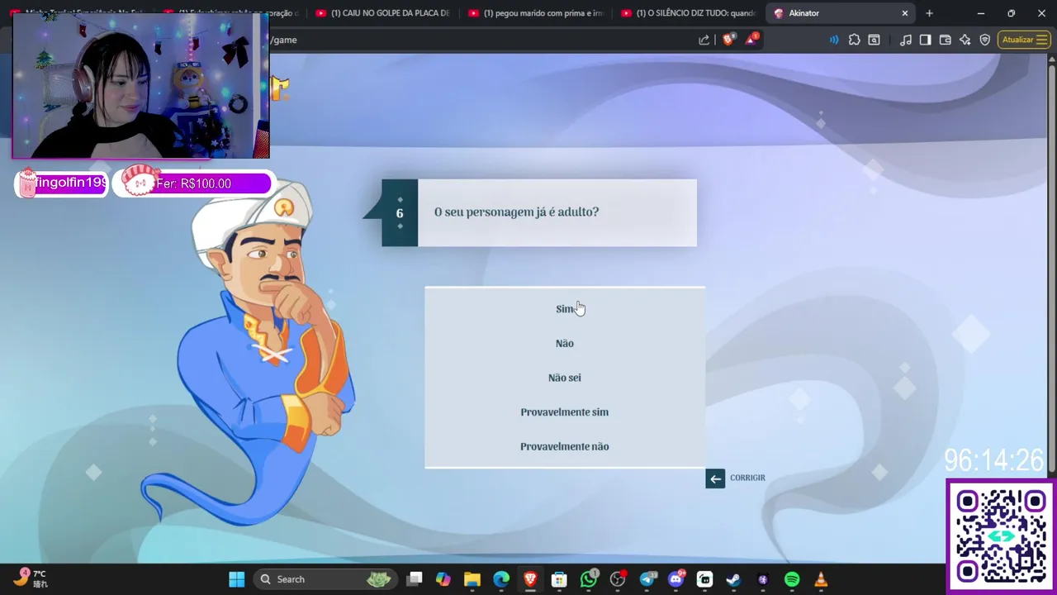This screenshot has width=1057, height=595.
Task: Close the Akinator tab
Action: point(904,13)
